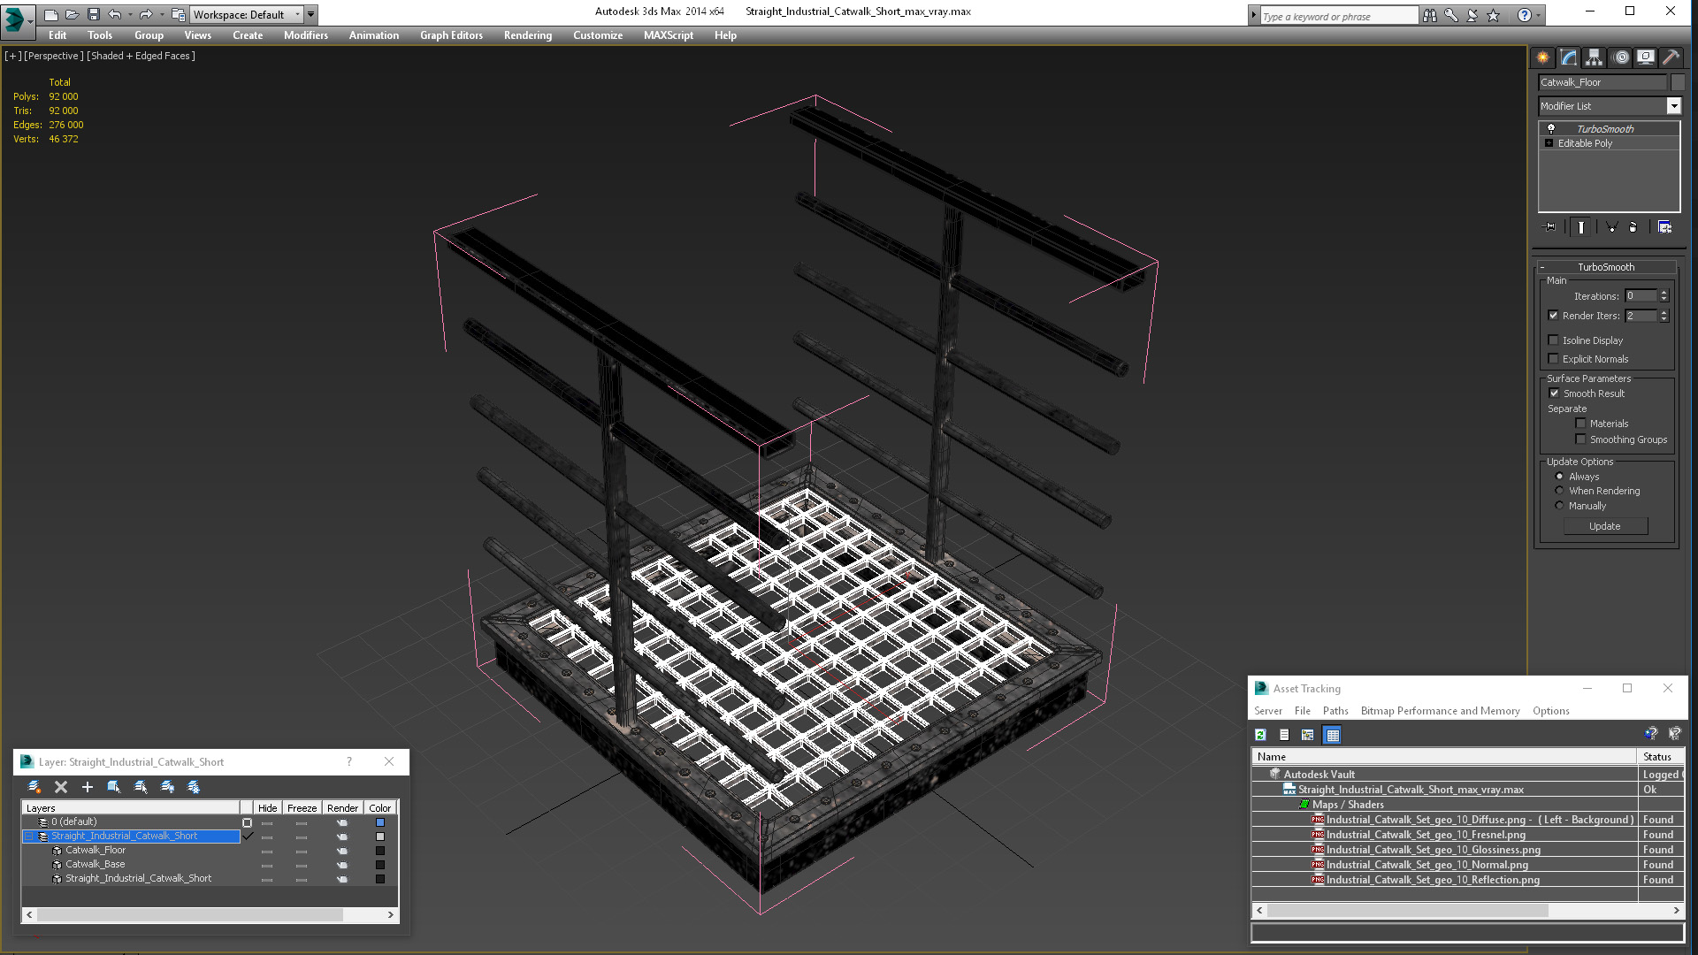The image size is (1698, 955).
Task: Uncheck Smooth Result checkbox
Action: coord(1553,393)
